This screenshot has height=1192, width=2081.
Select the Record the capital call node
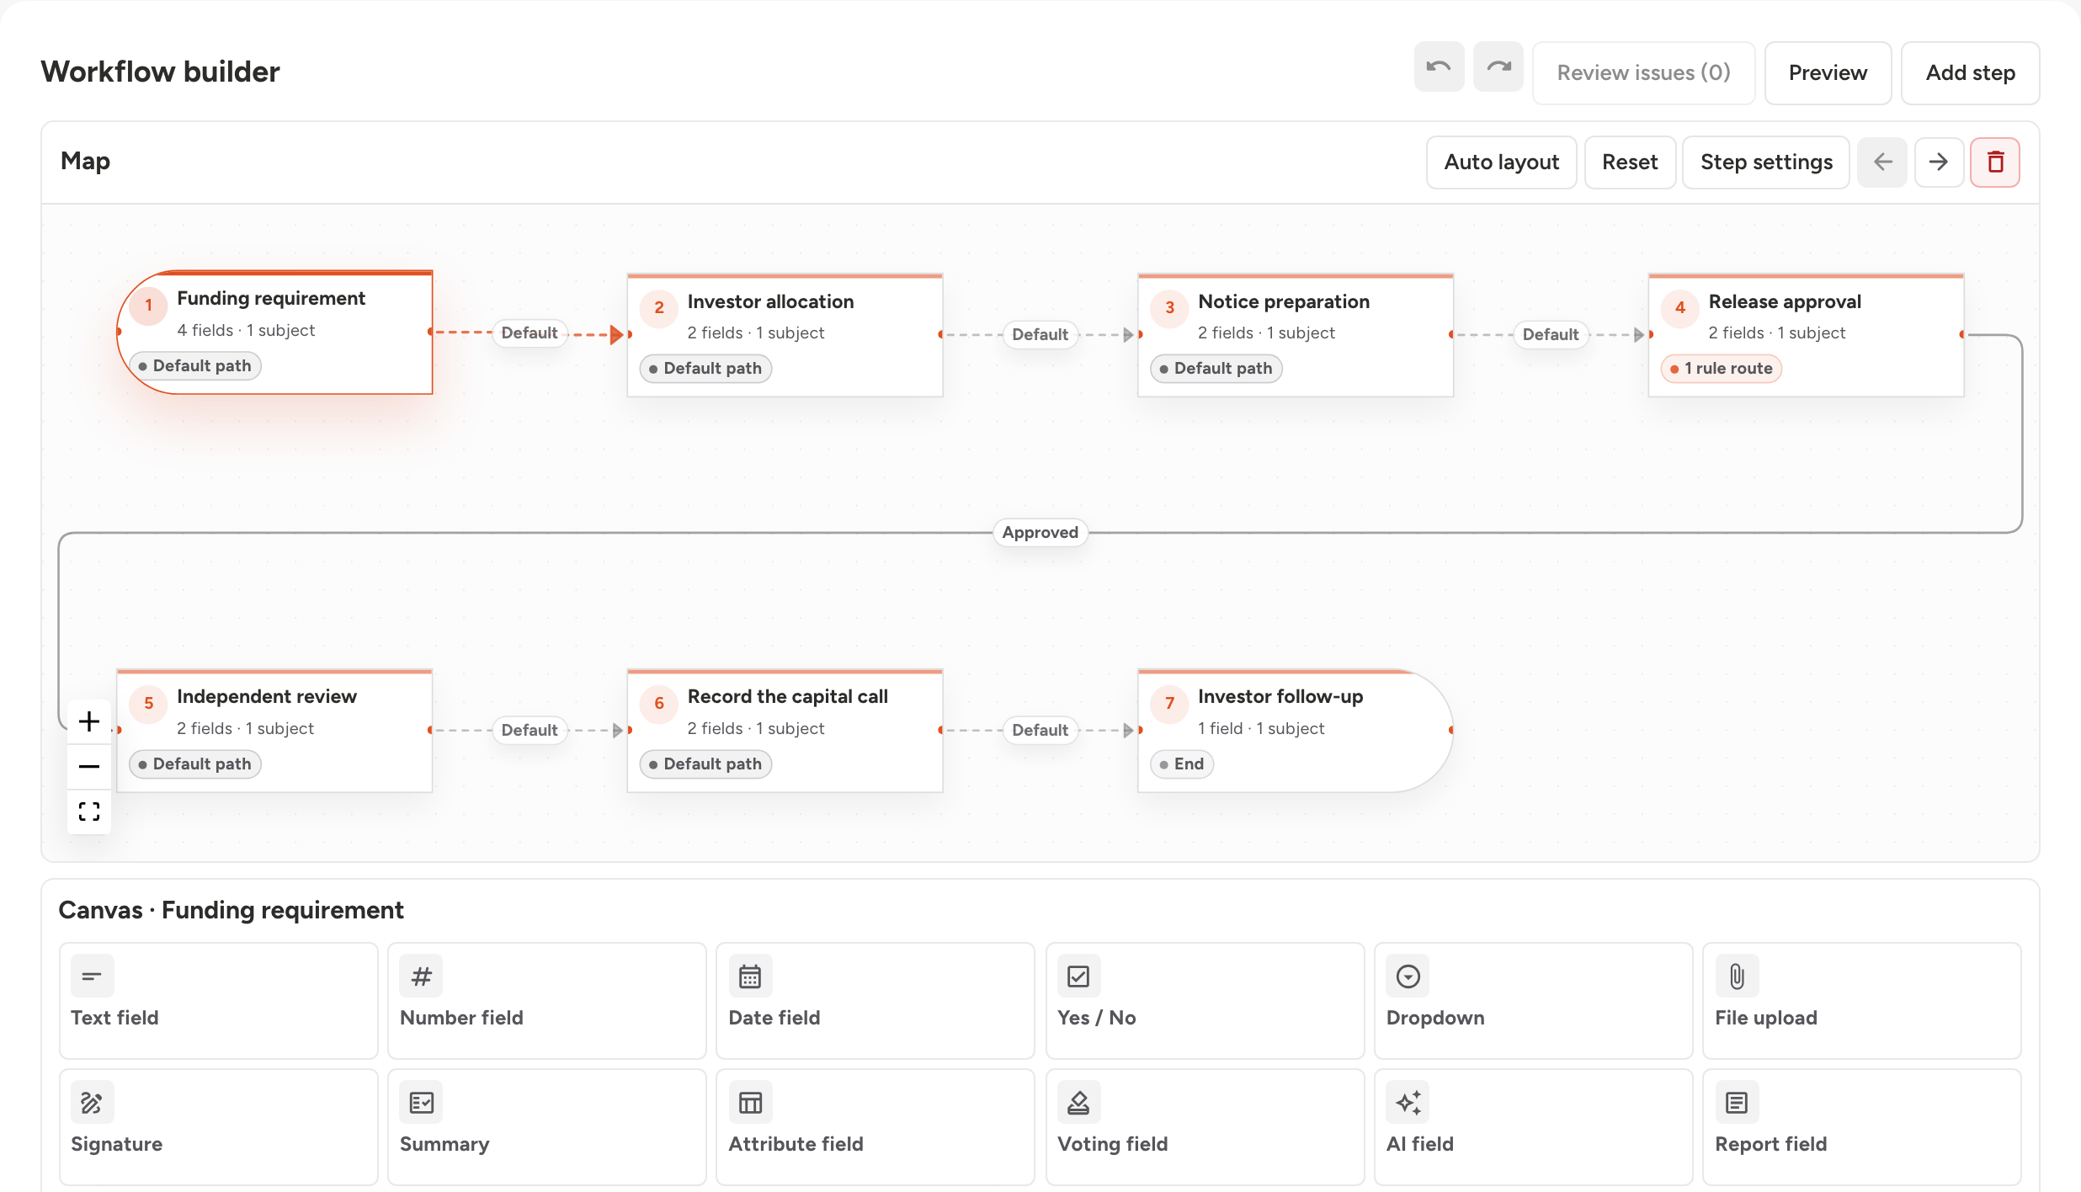coord(785,731)
